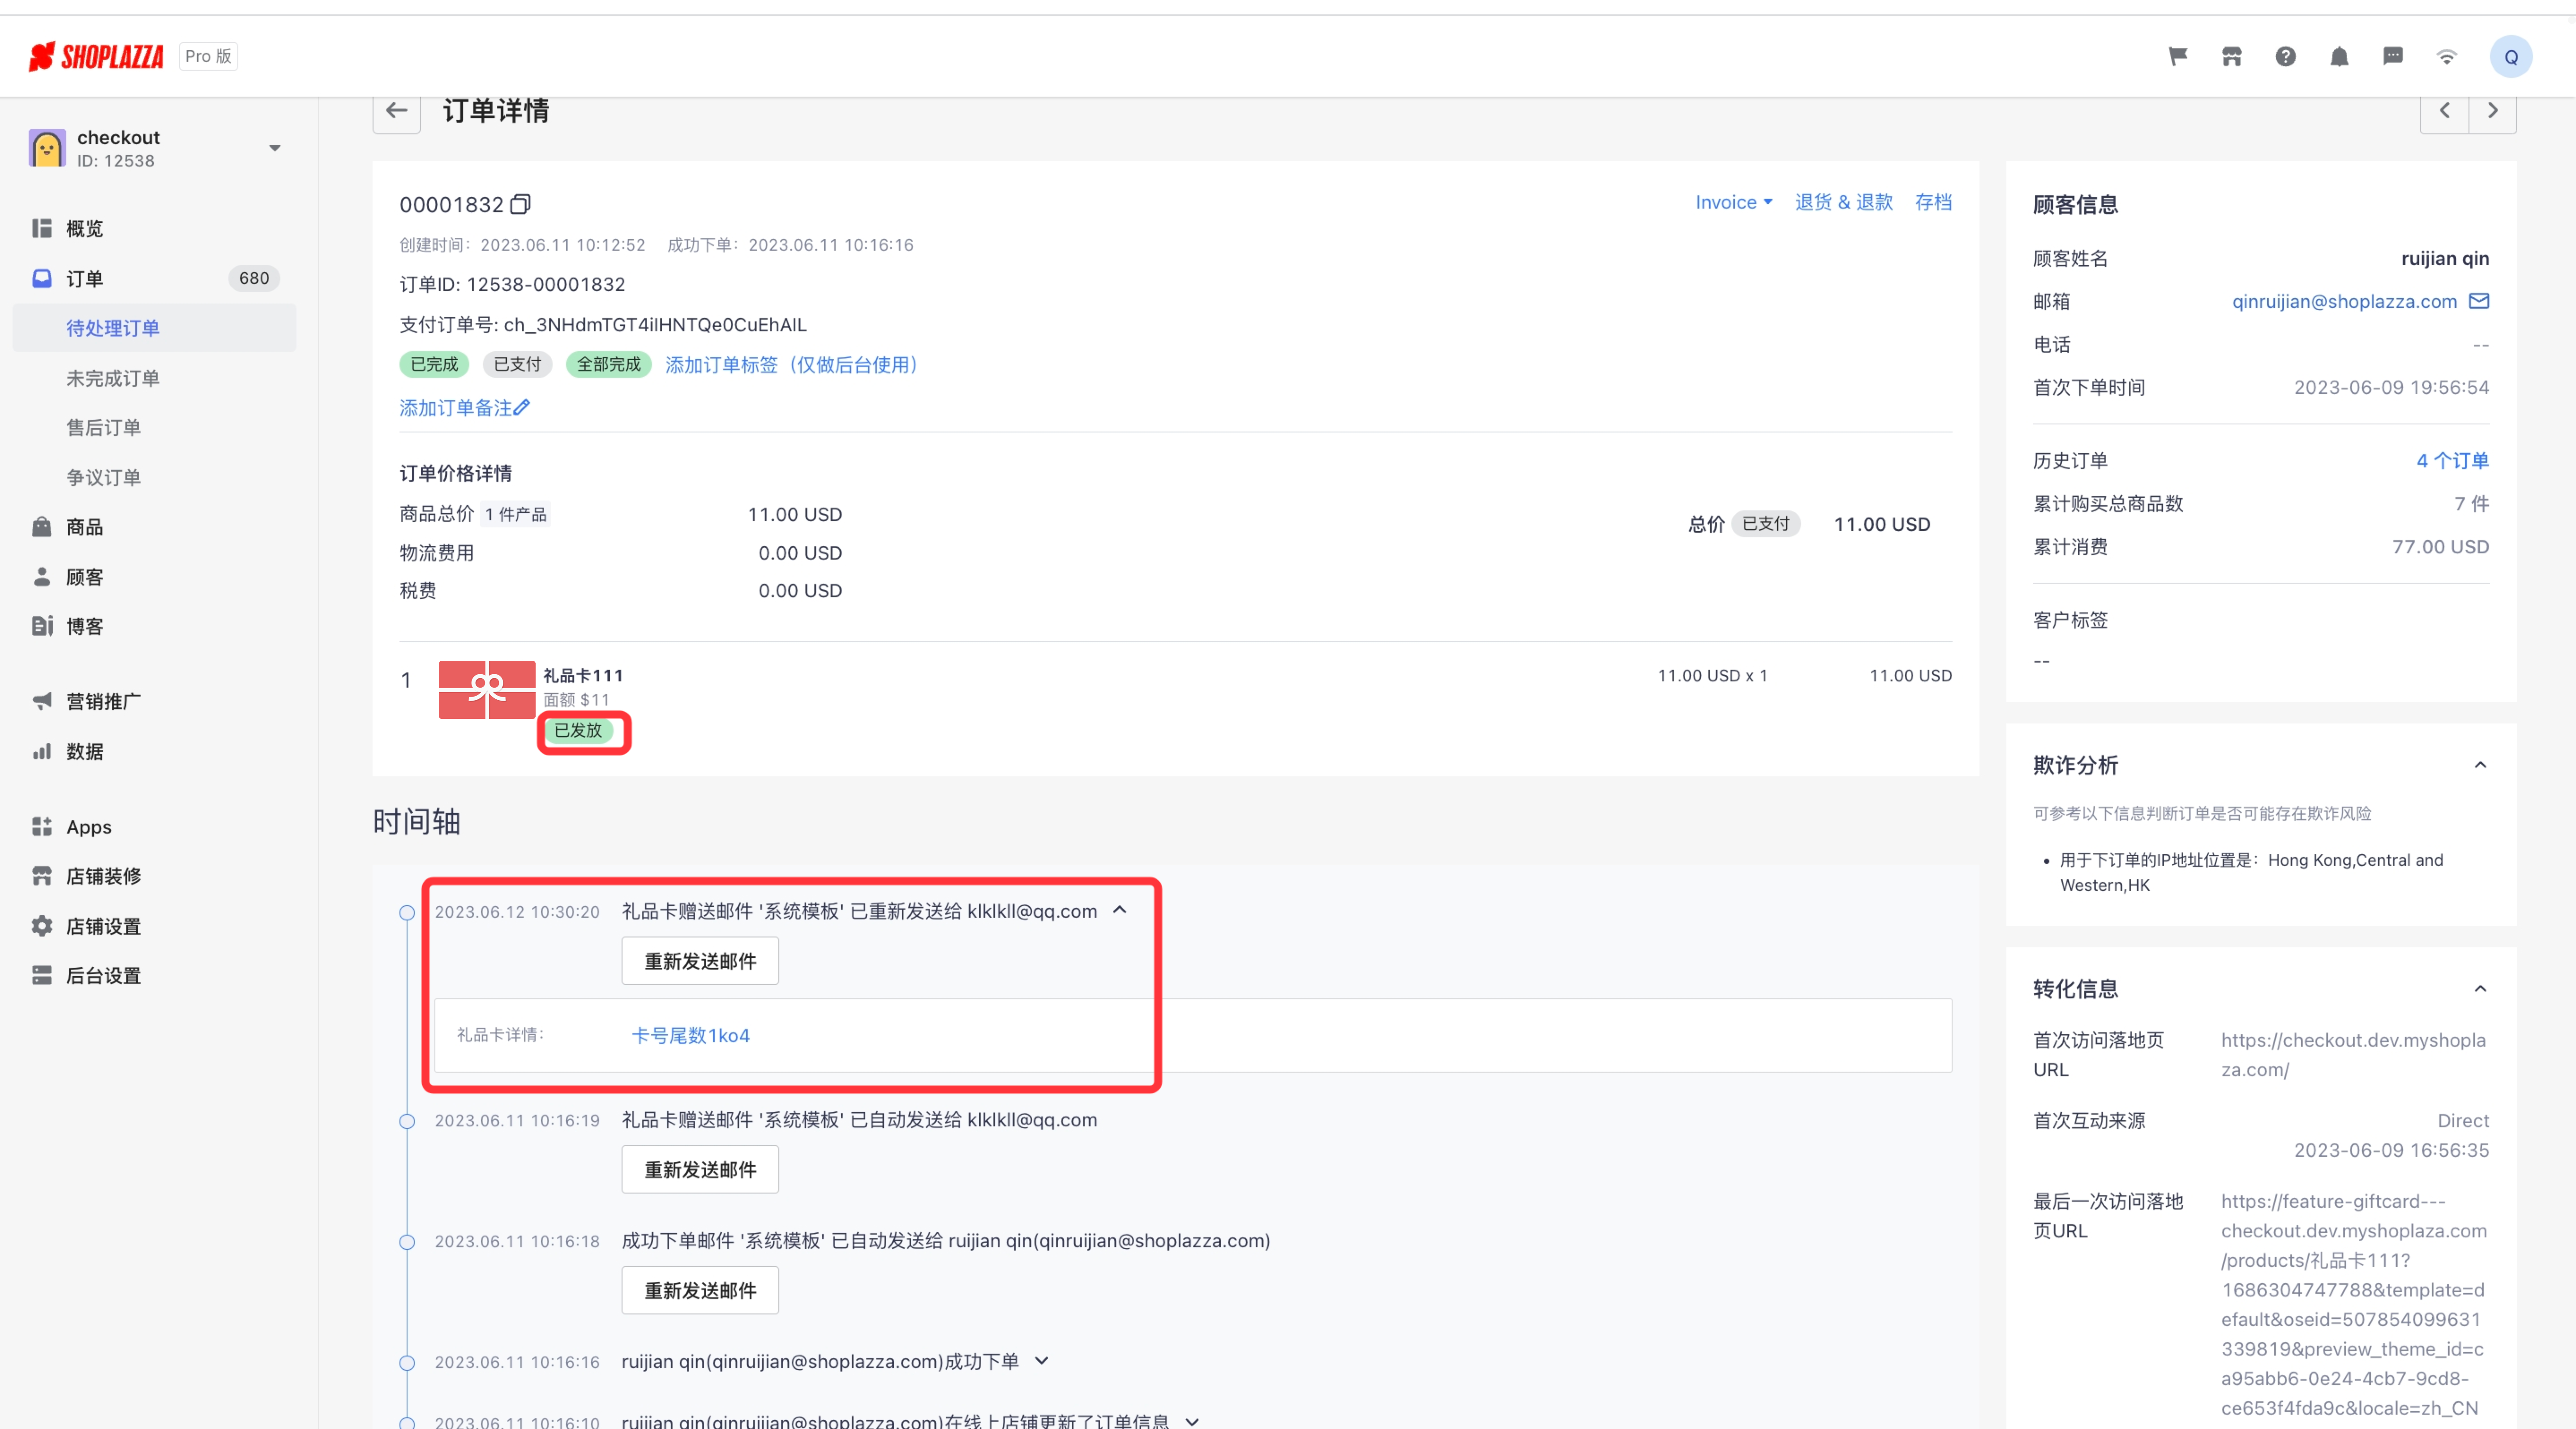Expand the checkout store switcher dropdown
2576x1429 pixels.
click(x=275, y=148)
